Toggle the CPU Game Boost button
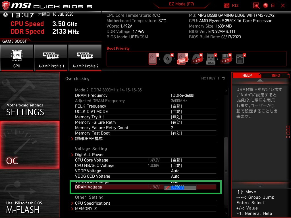 click(17, 58)
